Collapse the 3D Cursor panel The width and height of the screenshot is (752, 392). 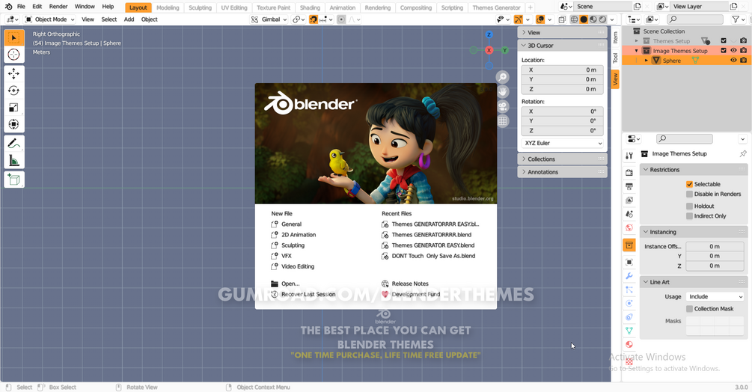tap(562, 46)
